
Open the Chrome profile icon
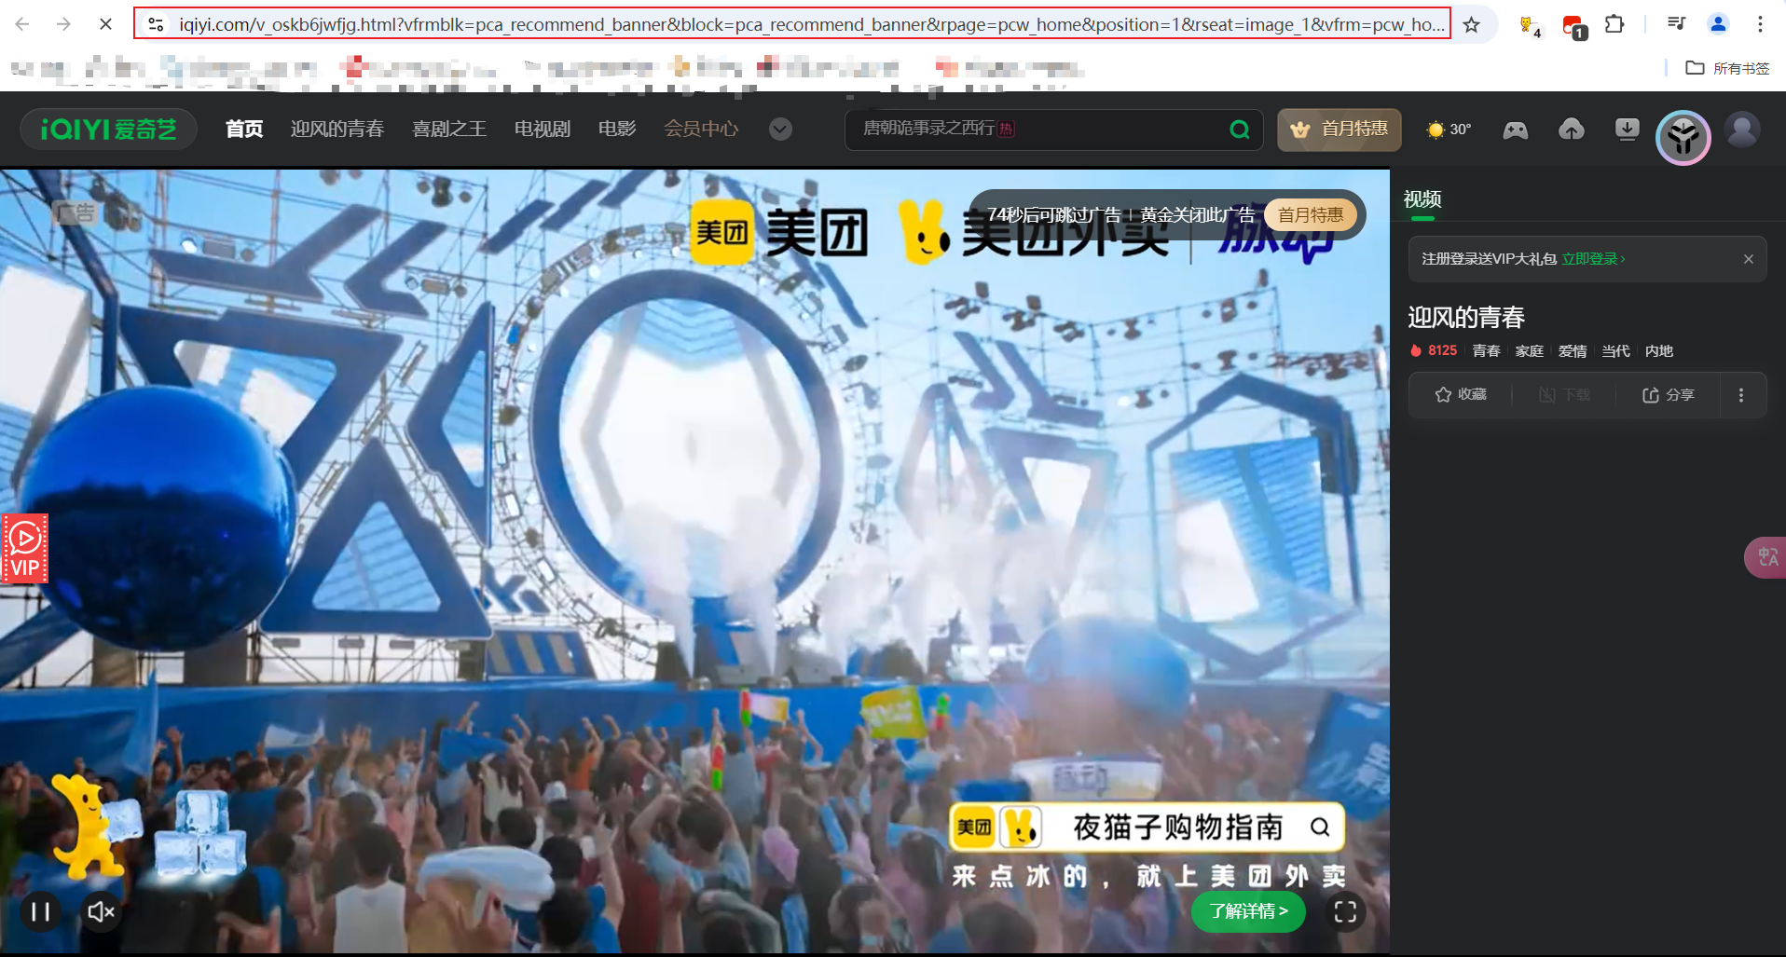pos(1718,25)
